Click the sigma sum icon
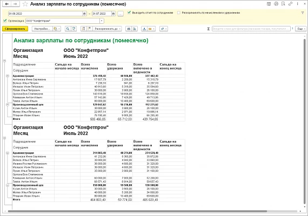Viewport: 308px width, 216px height. point(209,29)
